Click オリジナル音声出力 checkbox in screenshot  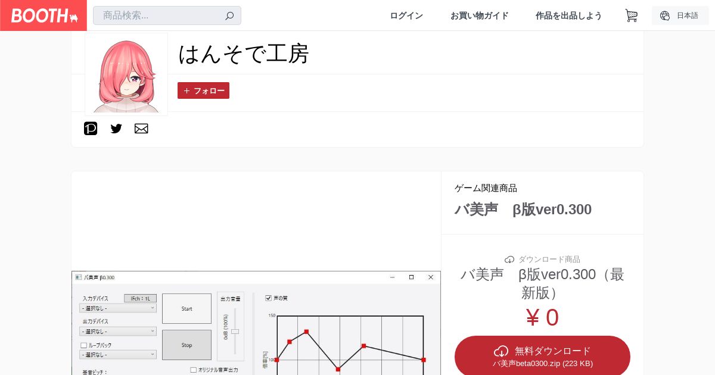pyautogui.click(x=194, y=370)
